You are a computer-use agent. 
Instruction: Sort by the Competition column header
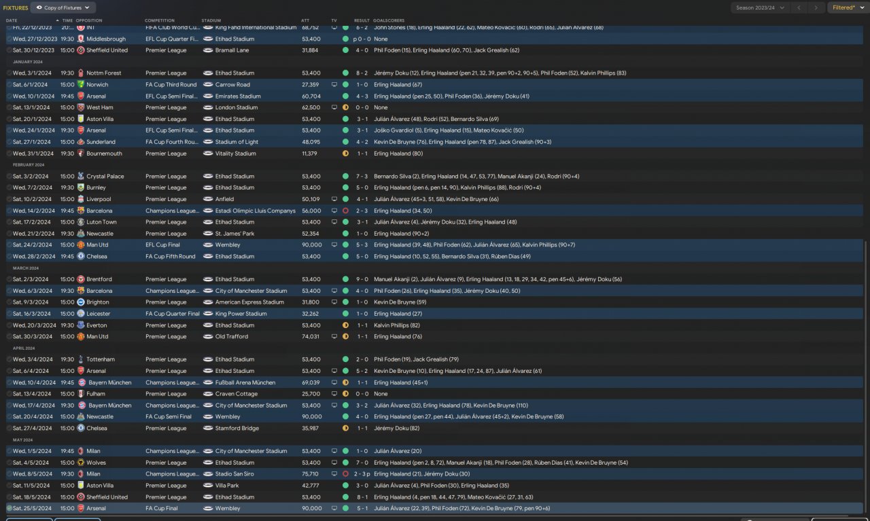(160, 20)
